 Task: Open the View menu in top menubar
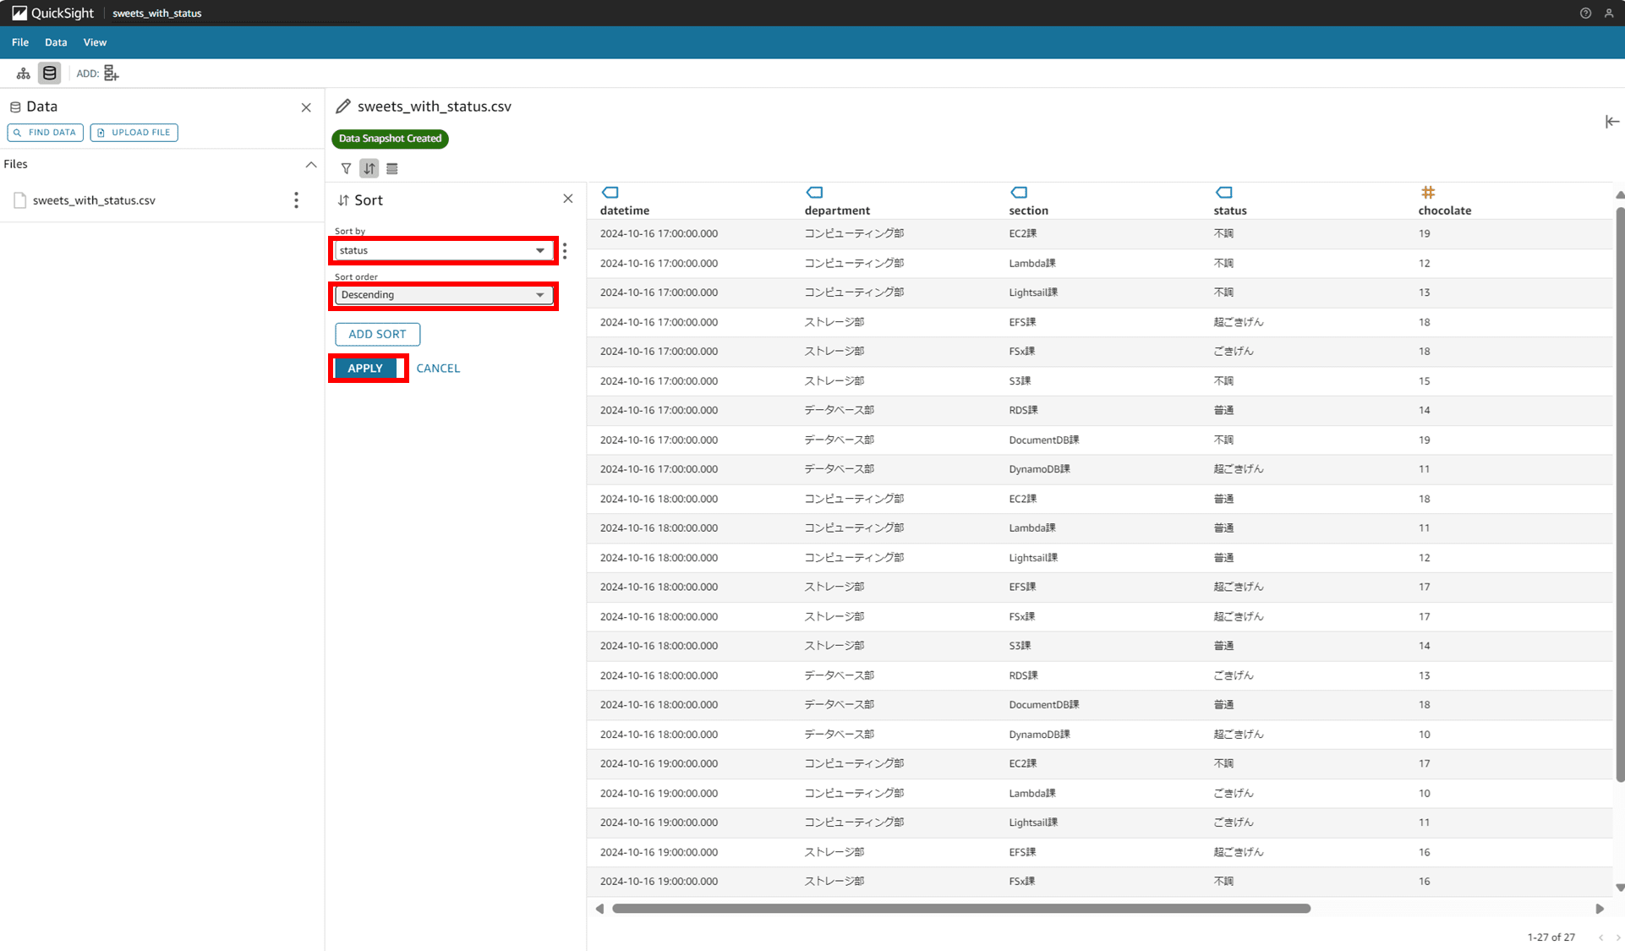pos(94,42)
